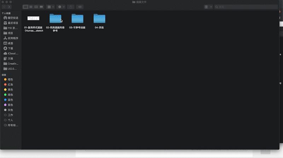The width and height of the screenshot is (283, 158).
Task: Click the Share toolbar button
Action: pyautogui.click(x=70, y=7)
